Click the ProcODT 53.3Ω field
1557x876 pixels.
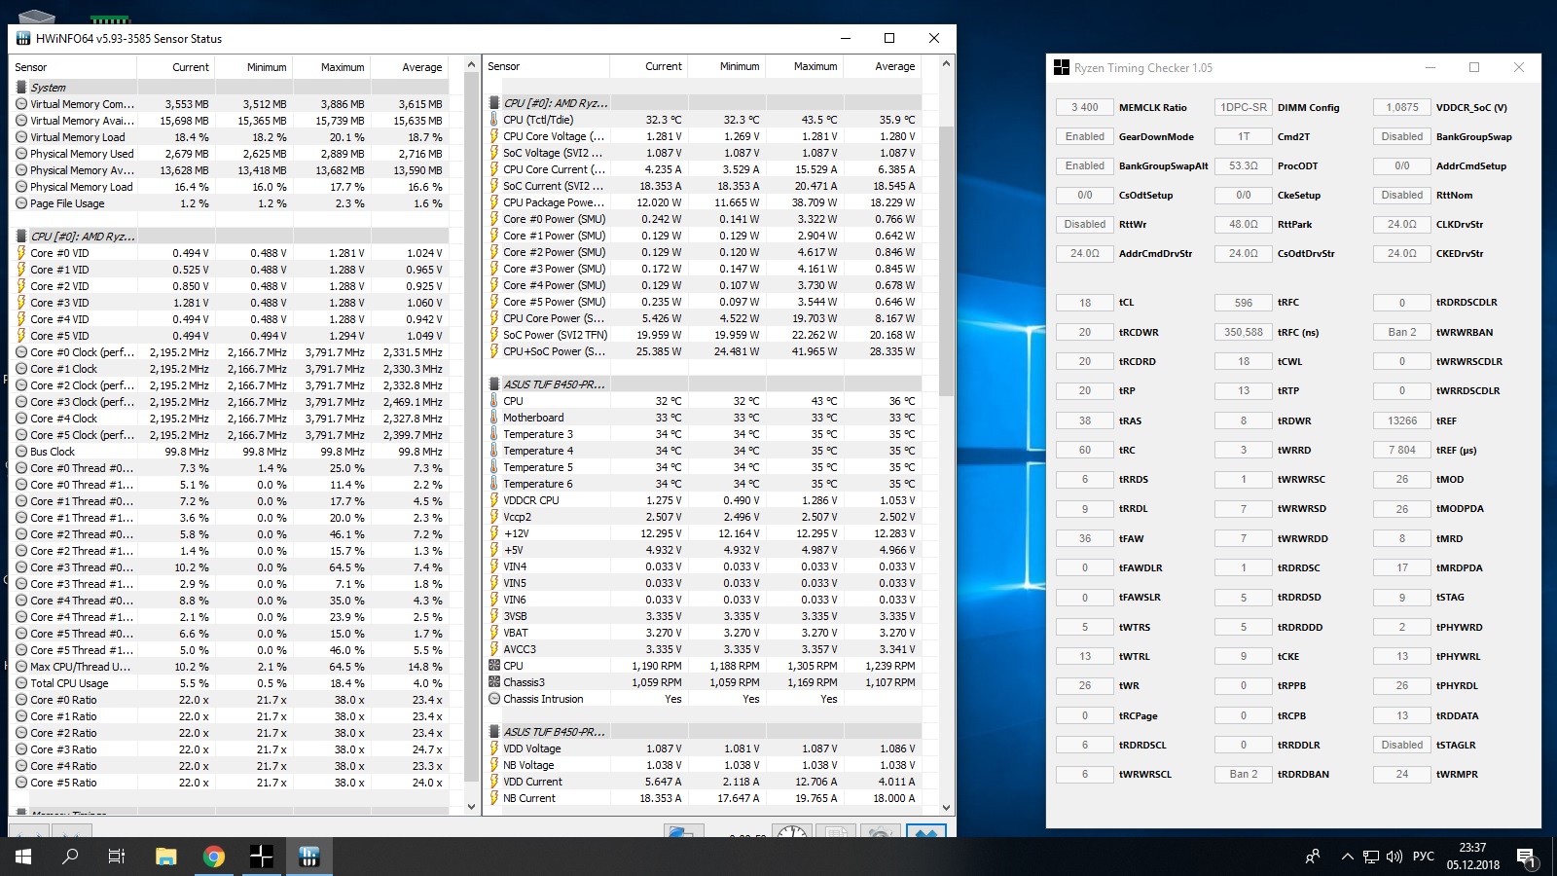[1244, 165]
